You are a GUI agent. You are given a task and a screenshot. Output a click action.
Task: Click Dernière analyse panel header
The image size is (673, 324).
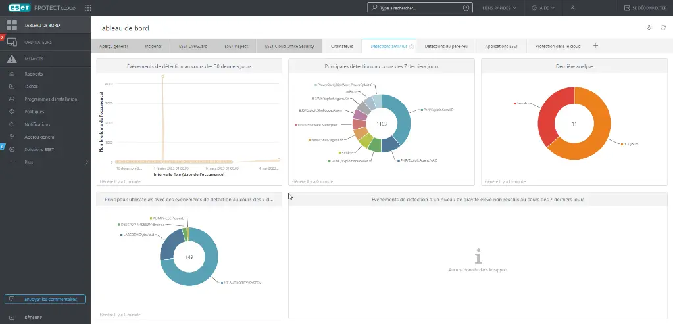[x=574, y=66]
